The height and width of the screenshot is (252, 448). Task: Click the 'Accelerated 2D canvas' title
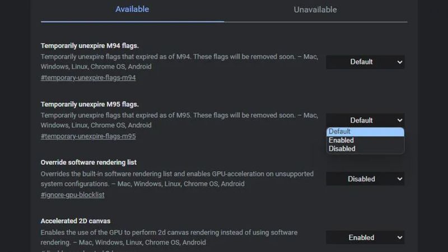coord(75,221)
